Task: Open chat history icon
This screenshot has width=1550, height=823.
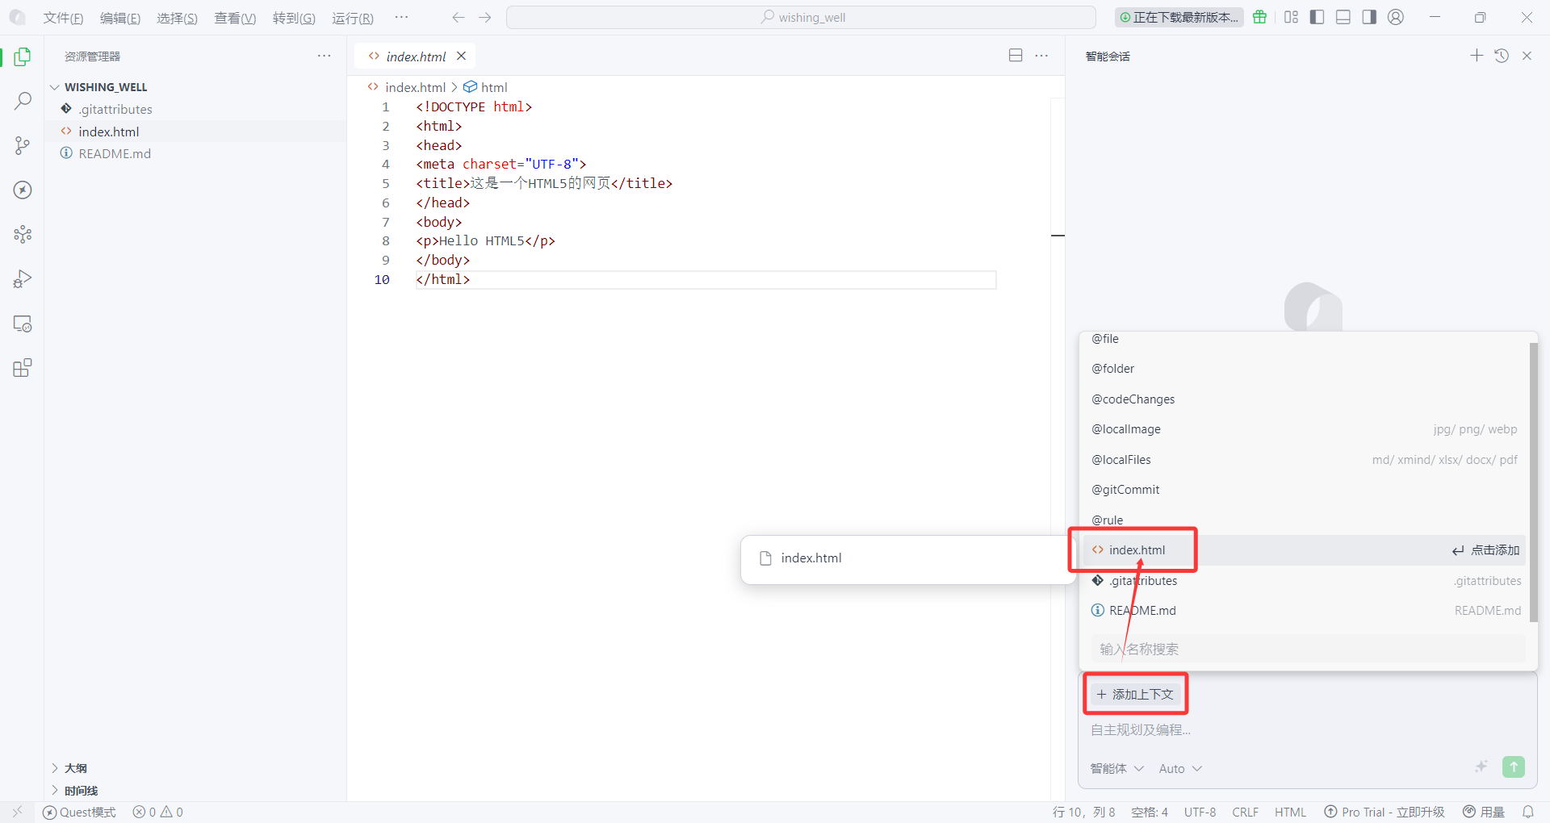Action: pyautogui.click(x=1502, y=56)
